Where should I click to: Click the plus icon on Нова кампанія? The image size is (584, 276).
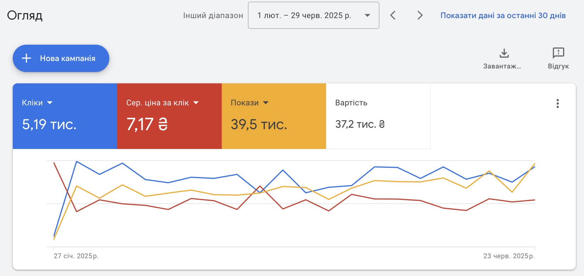point(27,58)
